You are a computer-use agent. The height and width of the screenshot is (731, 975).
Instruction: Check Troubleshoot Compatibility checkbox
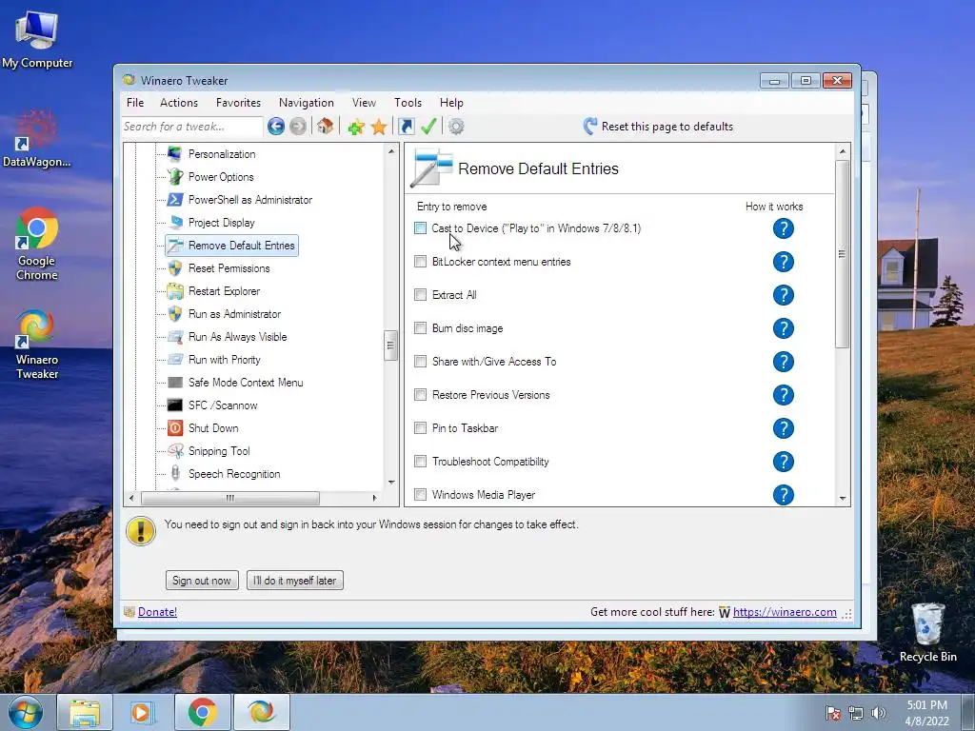pyautogui.click(x=420, y=462)
